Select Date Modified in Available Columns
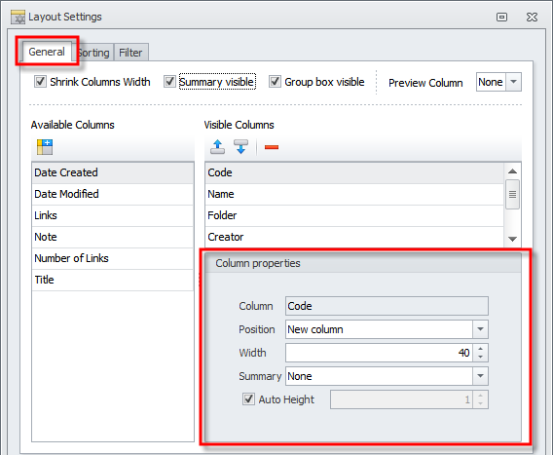The height and width of the screenshot is (455, 553). [113, 194]
